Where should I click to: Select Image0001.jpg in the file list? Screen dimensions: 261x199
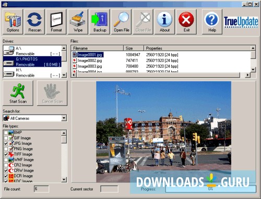click(x=90, y=55)
